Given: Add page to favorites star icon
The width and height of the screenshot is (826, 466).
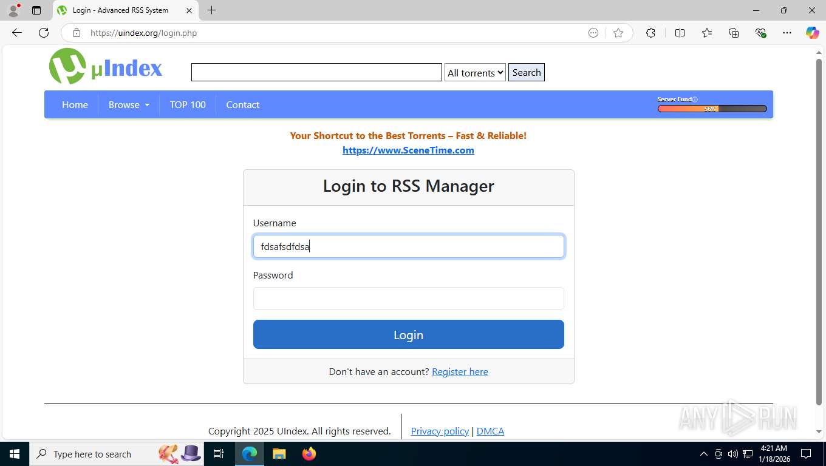Looking at the screenshot, I should 618,33.
